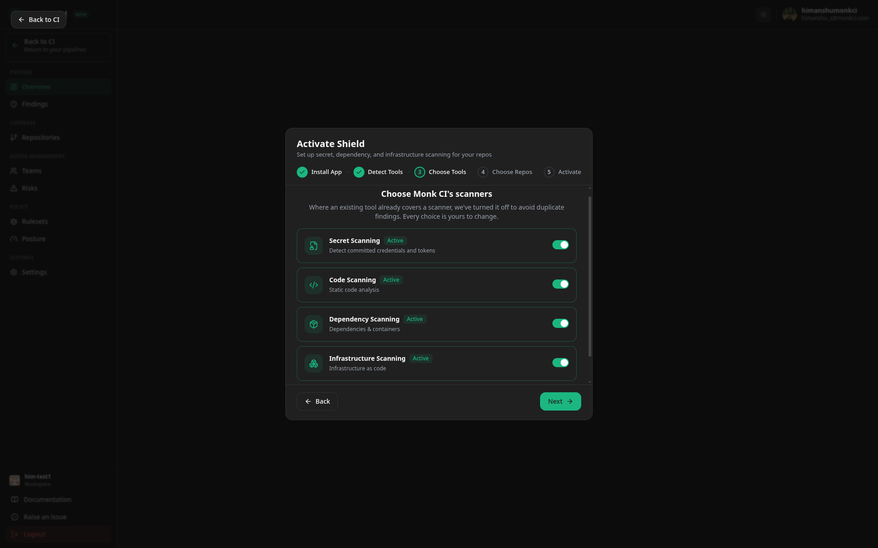Click the Back button in dialog
878x548 pixels.
click(317, 401)
